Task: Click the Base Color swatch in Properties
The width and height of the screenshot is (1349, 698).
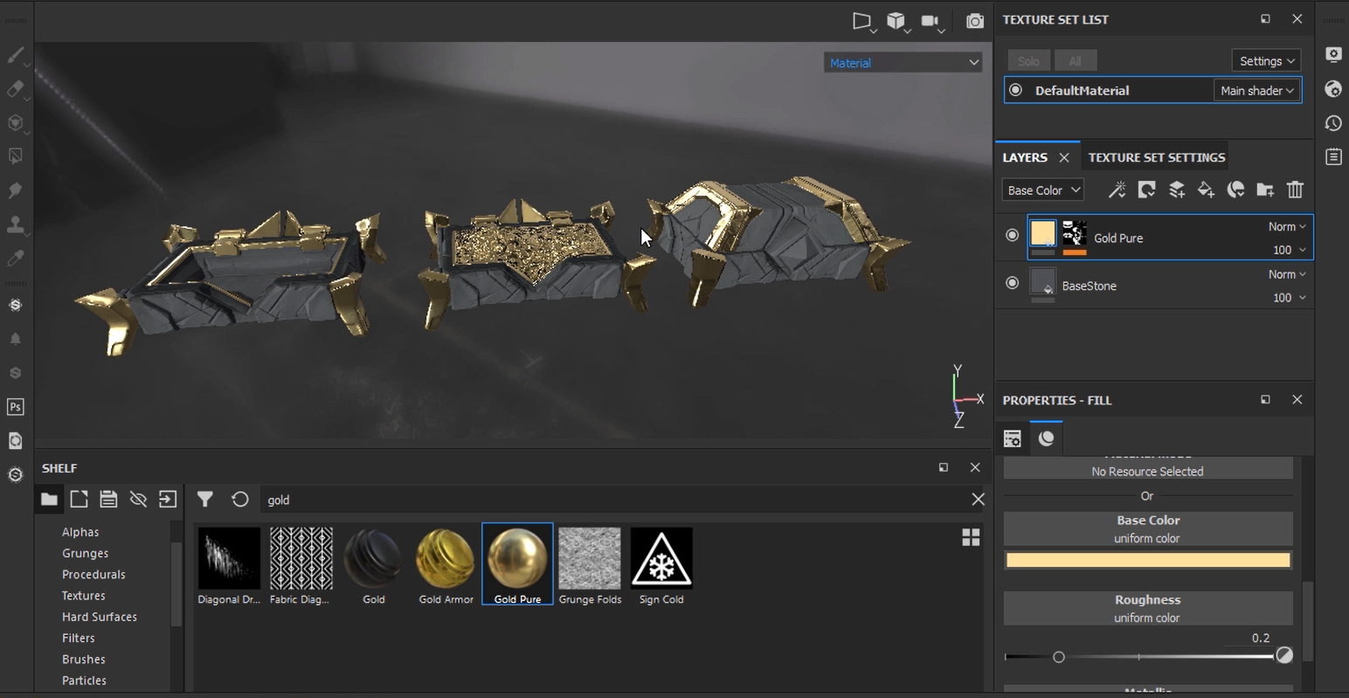Action: 1148,560
